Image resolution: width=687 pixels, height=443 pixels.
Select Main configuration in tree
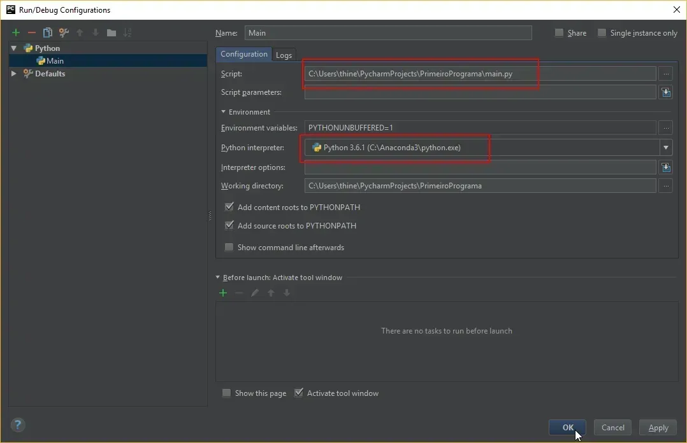click(108, 61)
